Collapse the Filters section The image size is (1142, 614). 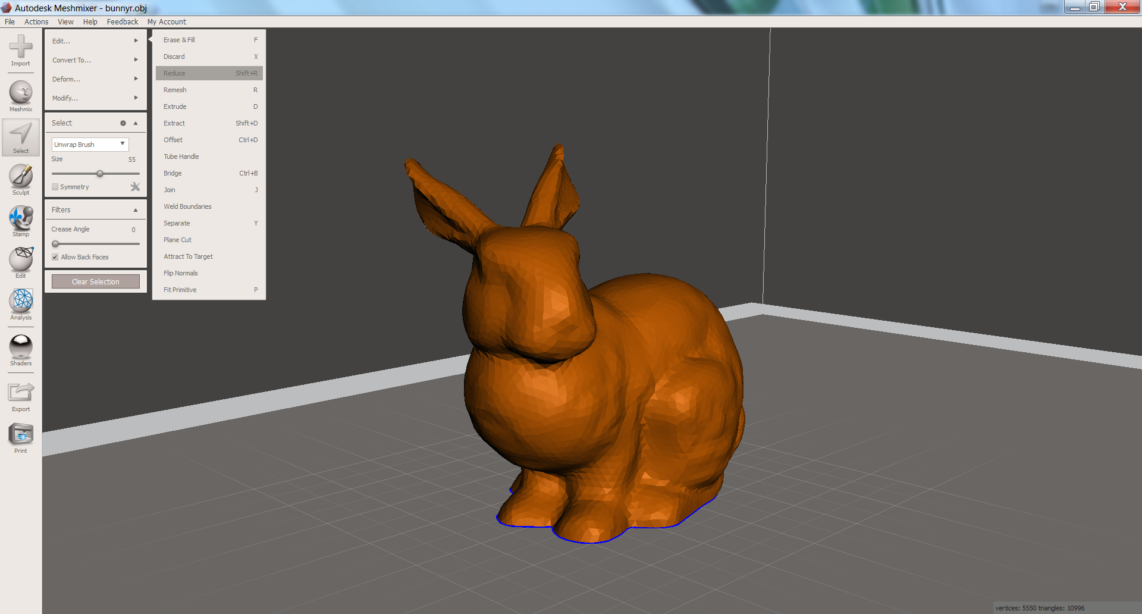tap(136, 209)
